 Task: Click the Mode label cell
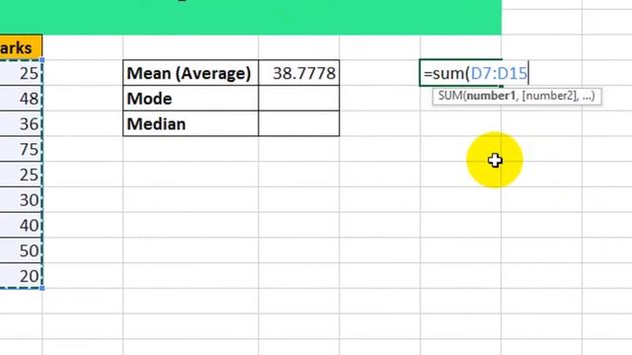tap(191, 99)
